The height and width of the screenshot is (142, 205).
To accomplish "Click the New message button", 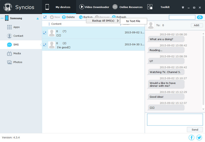I will 55,17.
